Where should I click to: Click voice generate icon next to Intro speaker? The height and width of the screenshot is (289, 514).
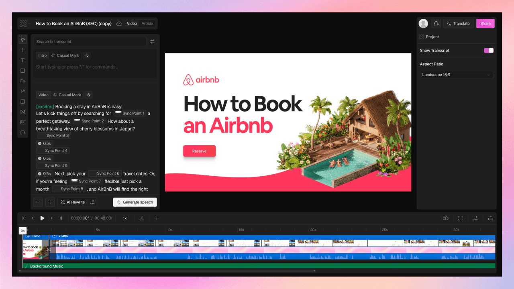pyautogui.click(x=87, y=55)
